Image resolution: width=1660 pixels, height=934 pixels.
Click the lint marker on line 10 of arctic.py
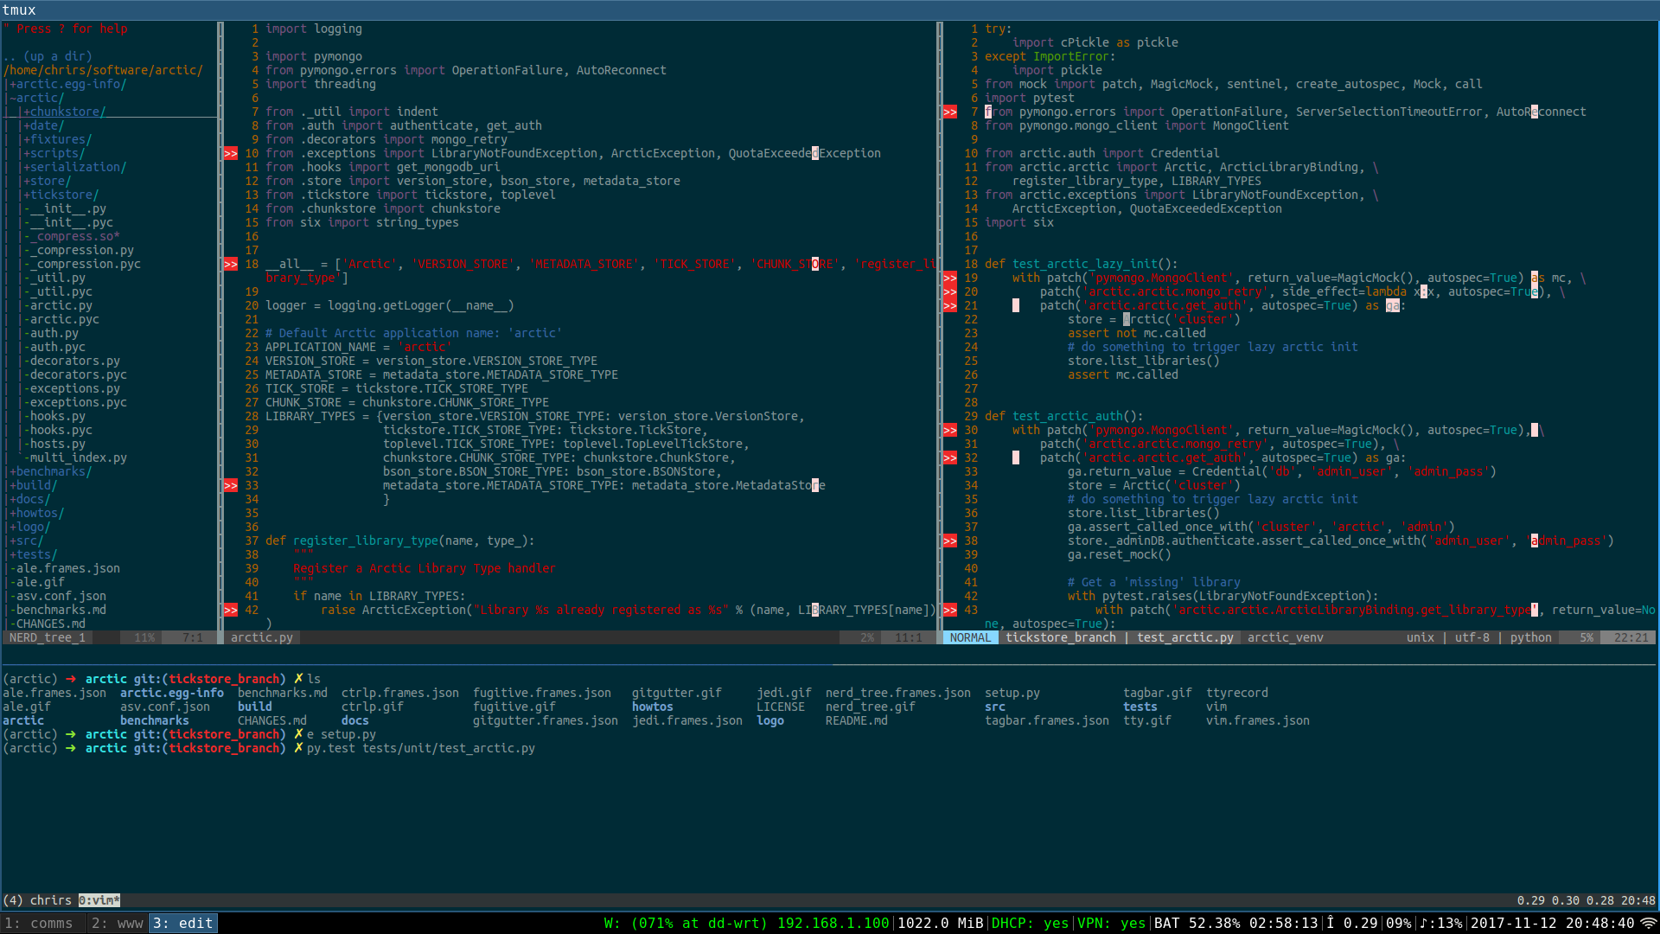[x=231, y=153]
